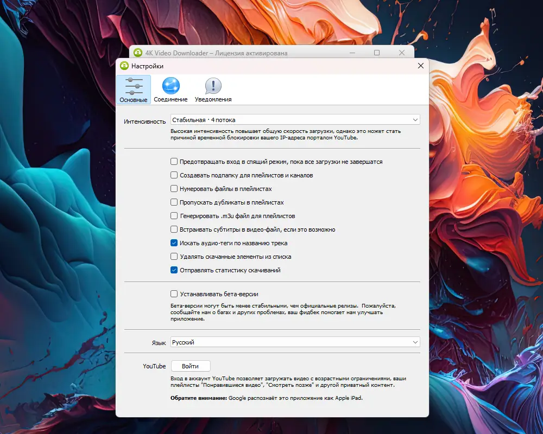Close the Настройки dialog

(x=421, y=66)
